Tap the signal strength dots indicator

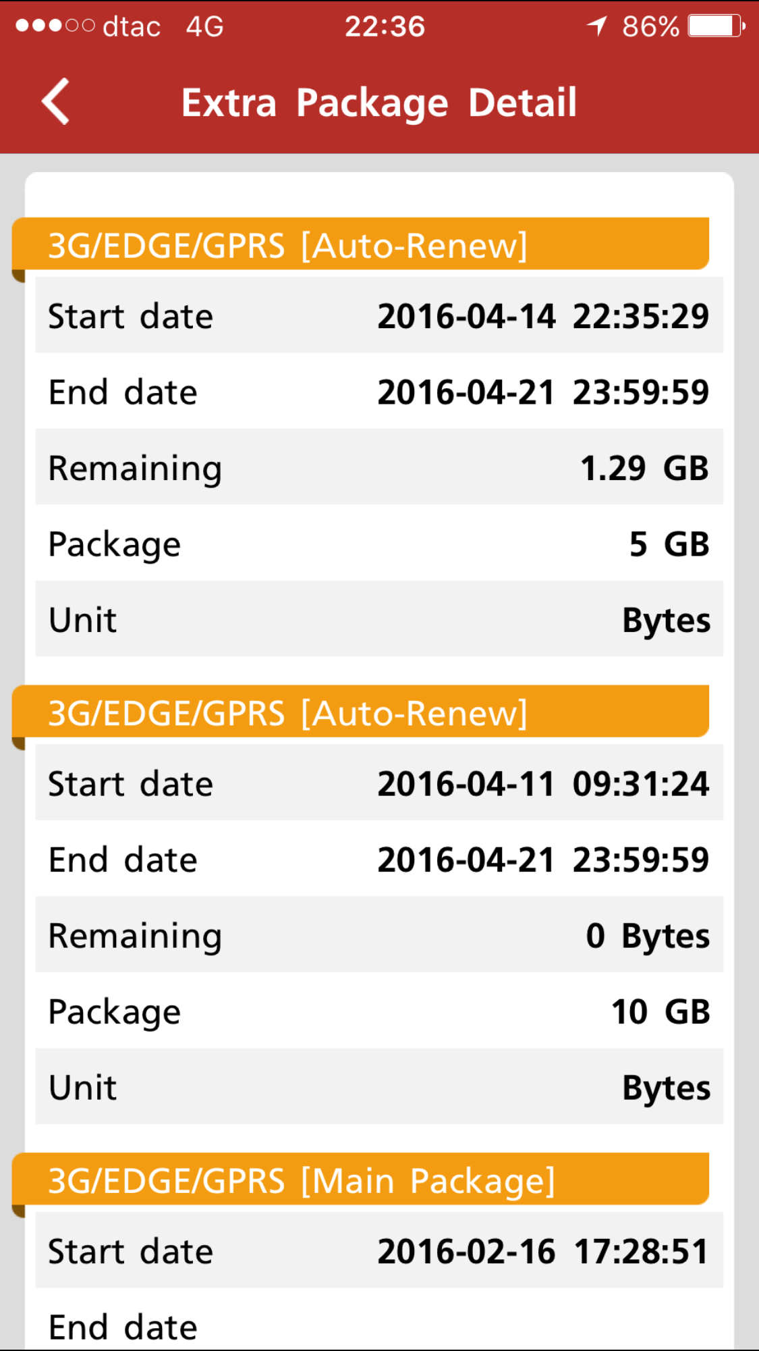point(55,26)
